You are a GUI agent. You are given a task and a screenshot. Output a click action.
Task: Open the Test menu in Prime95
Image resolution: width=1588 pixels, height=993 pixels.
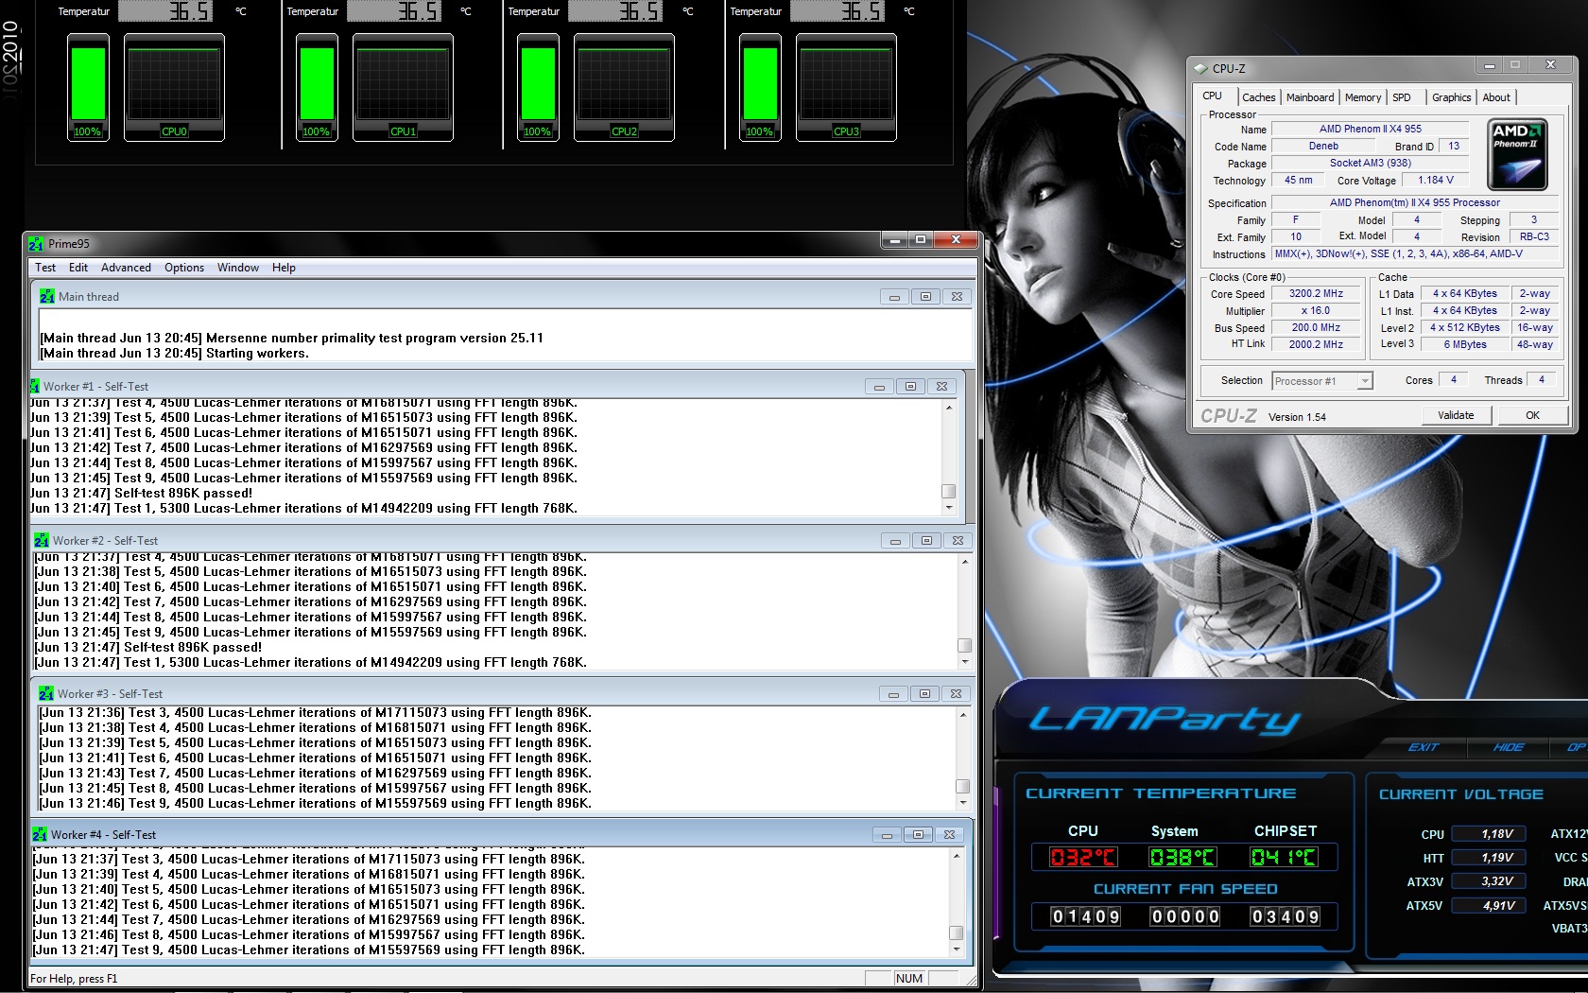45,268
